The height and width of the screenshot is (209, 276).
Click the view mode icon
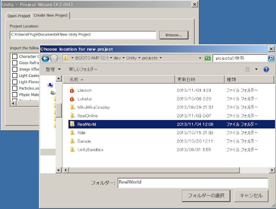point(247,69)
